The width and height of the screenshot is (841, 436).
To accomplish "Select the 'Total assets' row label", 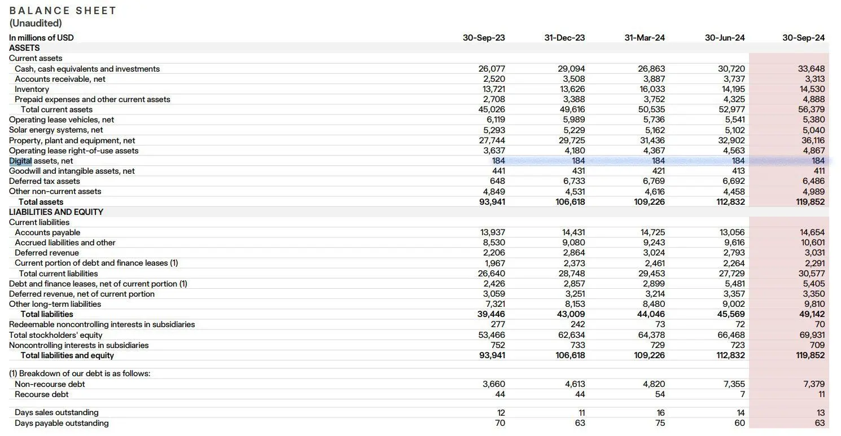I will click(41, 202).
